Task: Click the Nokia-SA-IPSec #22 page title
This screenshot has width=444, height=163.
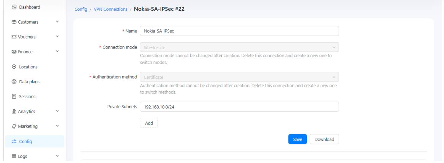Action: tap(159, 9)
